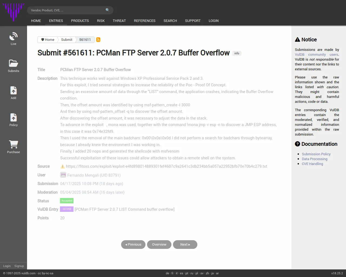Click the search magnifier icon

(x=108, y=10)
